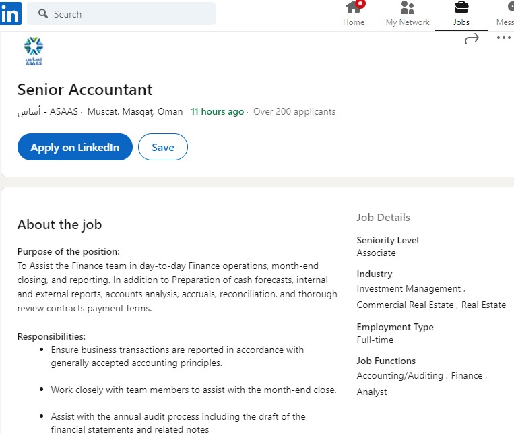
Task: Switch to the My Network tab label
Action: (x=408, y=22)
